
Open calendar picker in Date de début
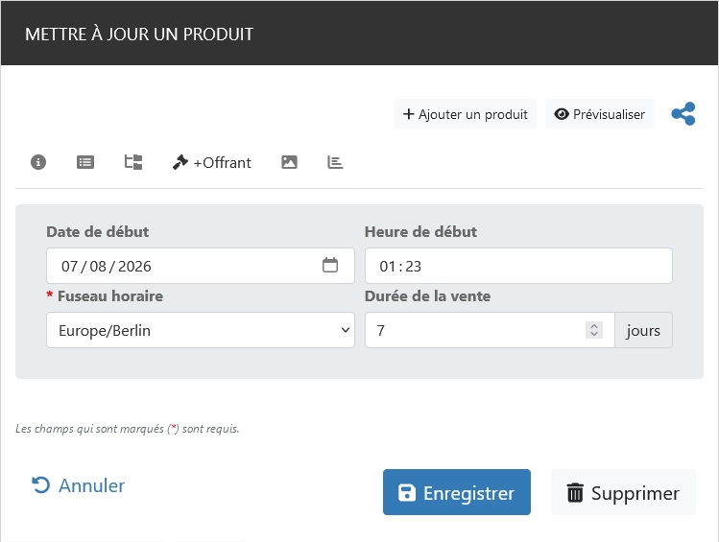[330, 266]
